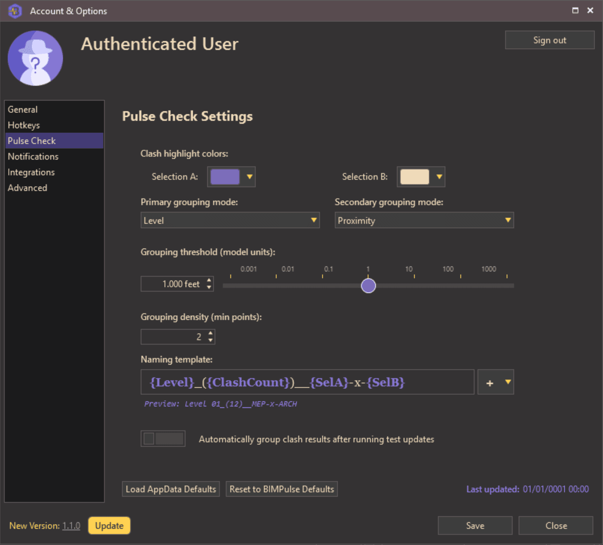Expand the Secondary grouping mode dropdown

point(508,220)
